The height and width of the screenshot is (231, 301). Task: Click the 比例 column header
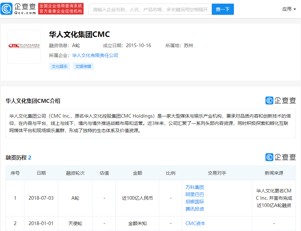tap(171, 173)
